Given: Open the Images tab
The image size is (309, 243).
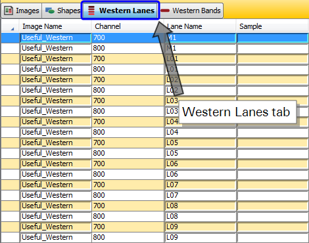Looking at the screenshot, I should tap(22, 11).
